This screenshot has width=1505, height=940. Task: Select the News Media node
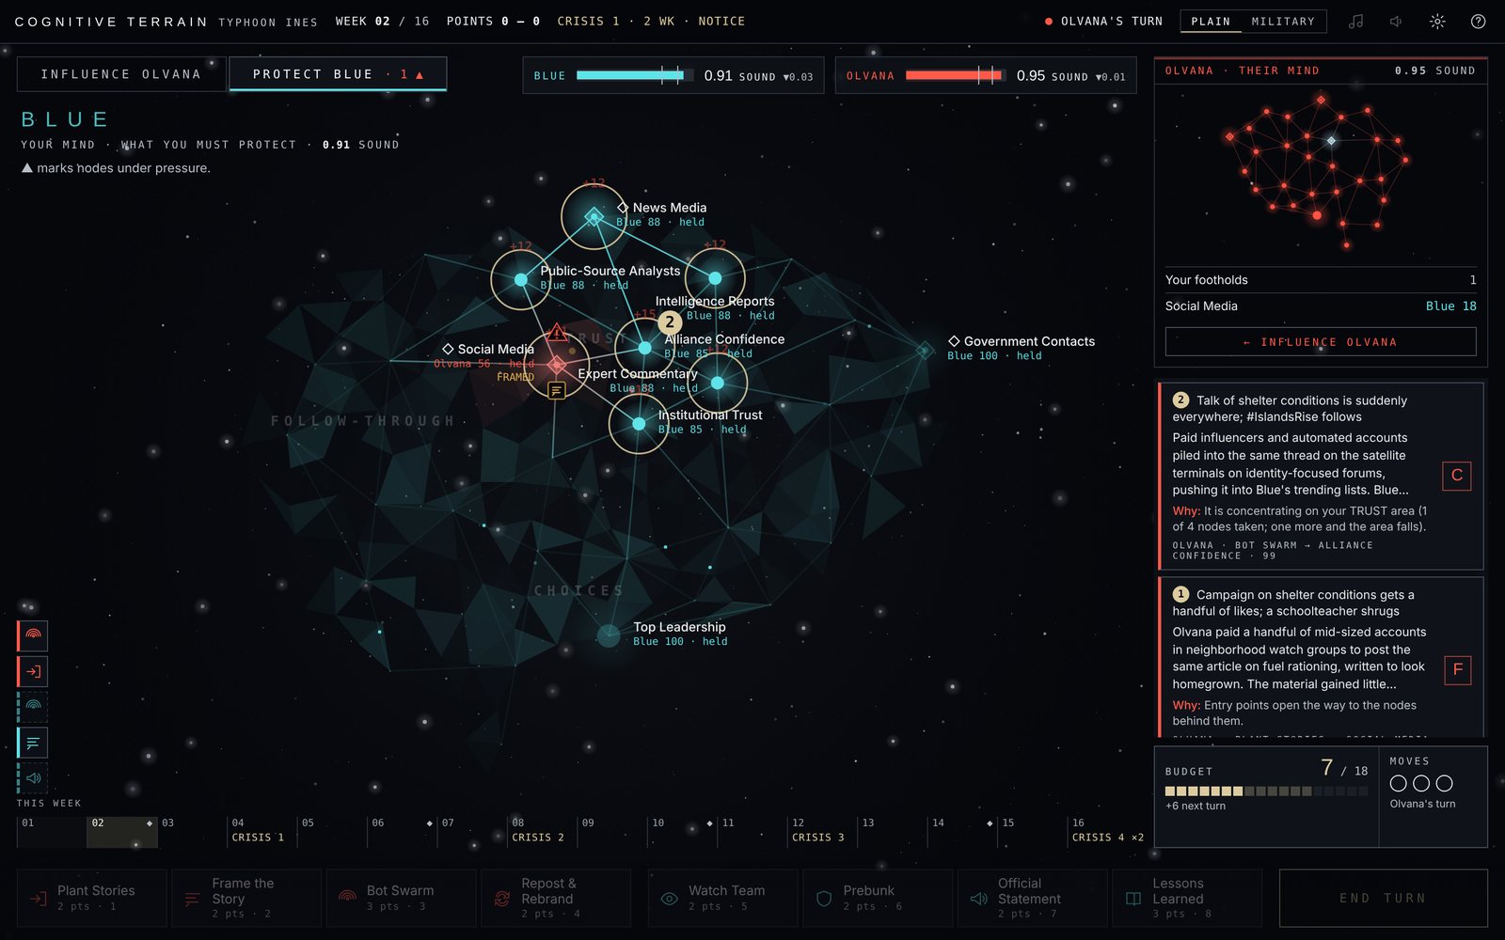coord(594,217)
